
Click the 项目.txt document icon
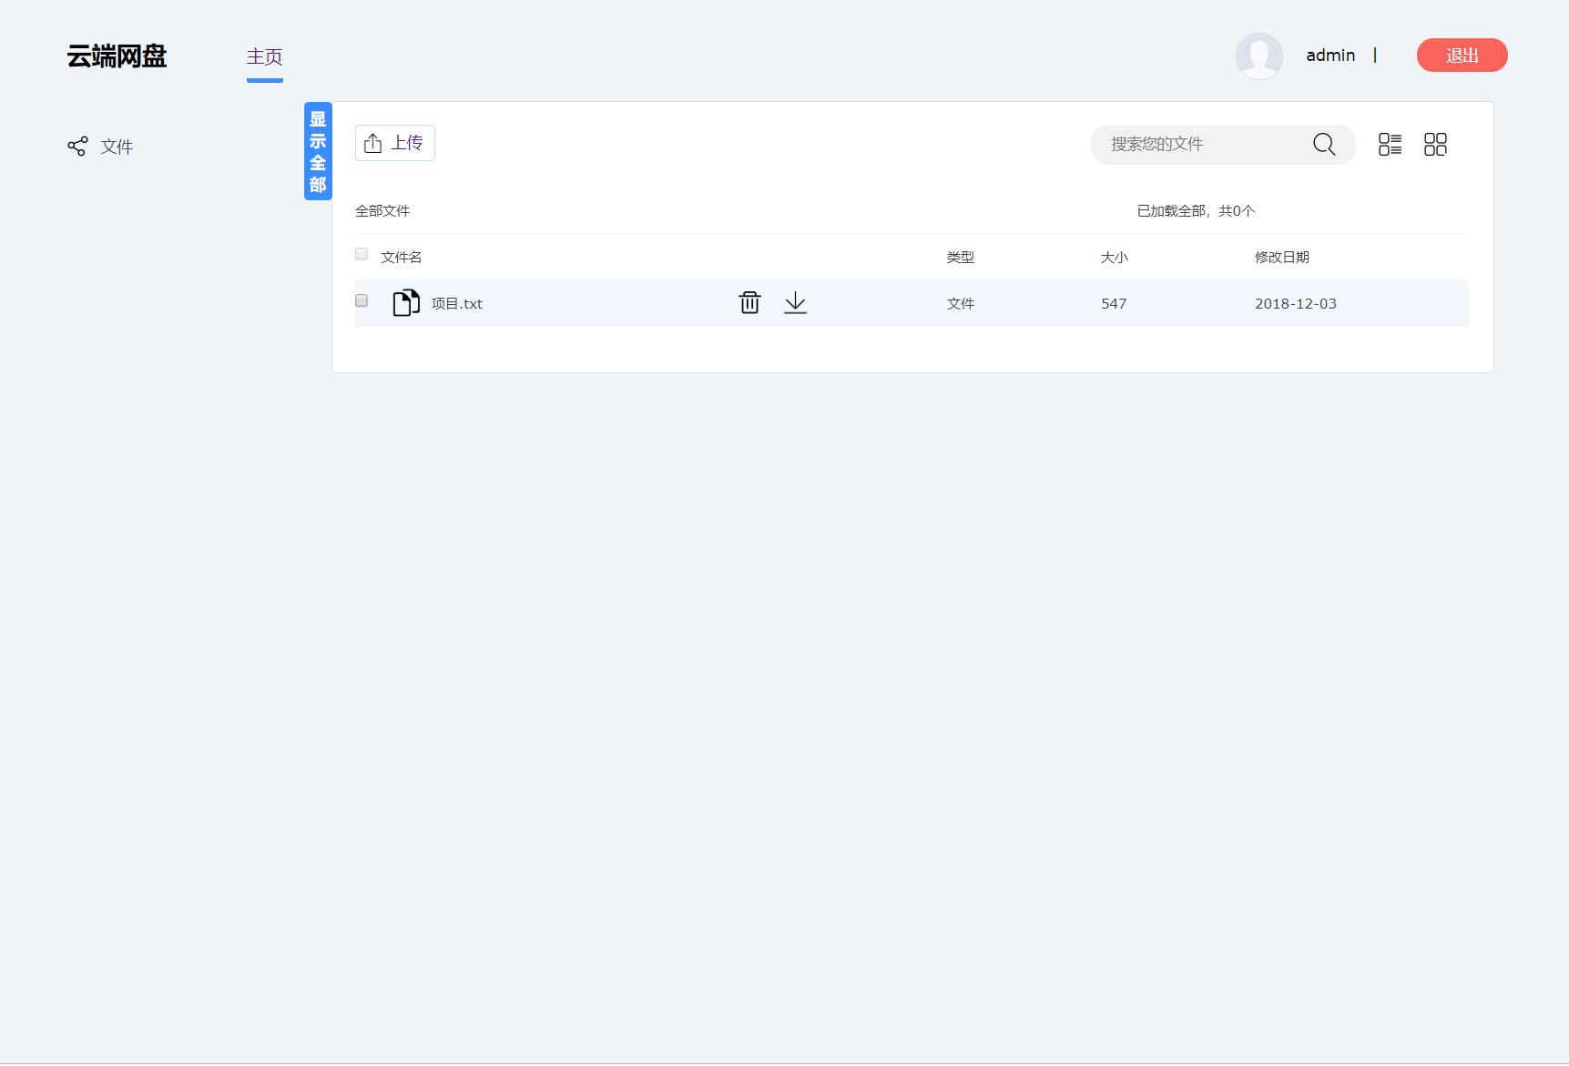pyautogui.click(x=406, y=302)
